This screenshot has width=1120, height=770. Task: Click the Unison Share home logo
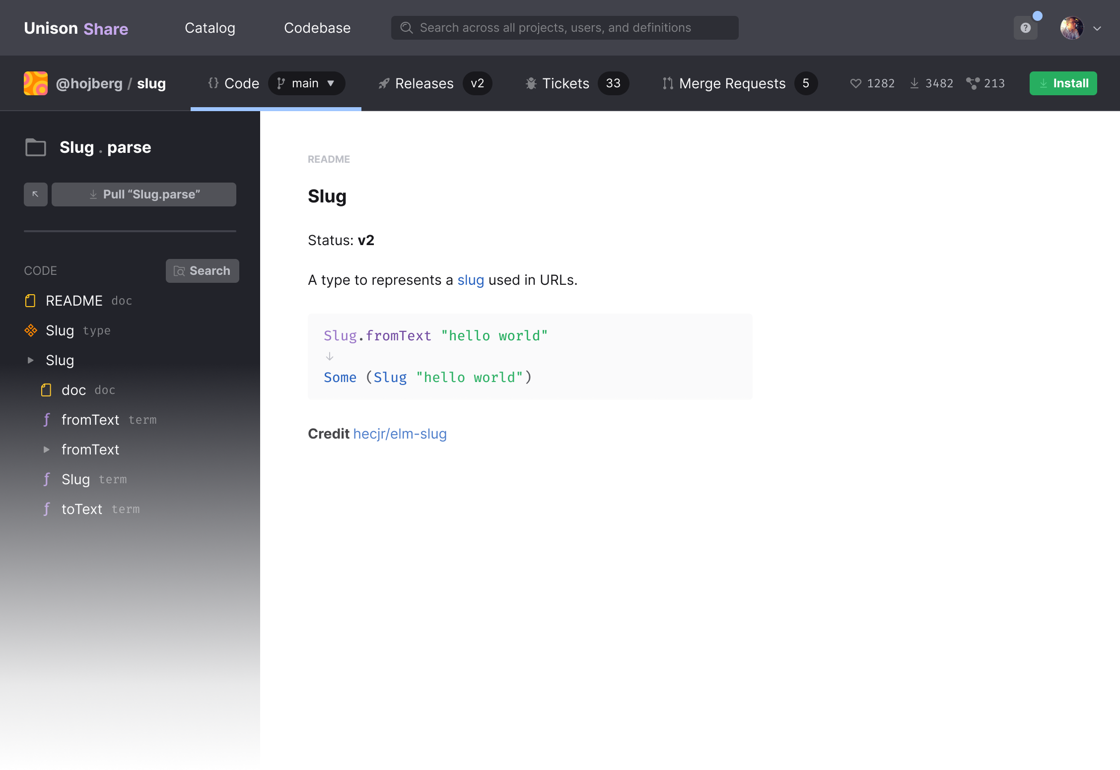pyautogui.click(x=76, y=28)
